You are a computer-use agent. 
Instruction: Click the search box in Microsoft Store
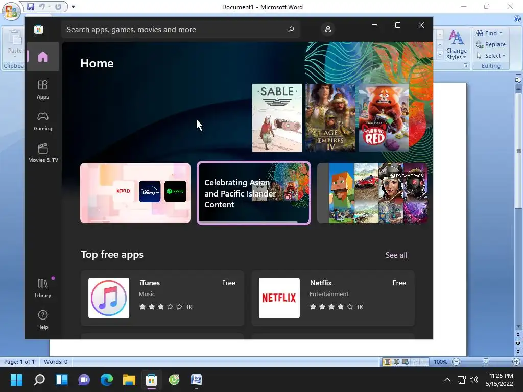(x=180, y=29)
